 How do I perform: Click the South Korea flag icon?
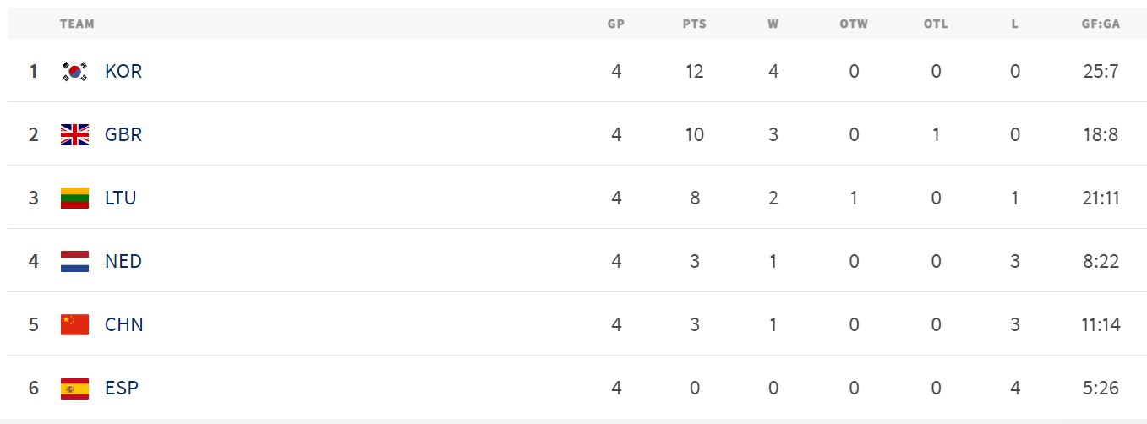(x=74, y=72)
